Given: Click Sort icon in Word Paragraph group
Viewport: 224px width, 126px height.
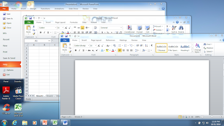Looking at the screenshot, I should click(146, 45).
